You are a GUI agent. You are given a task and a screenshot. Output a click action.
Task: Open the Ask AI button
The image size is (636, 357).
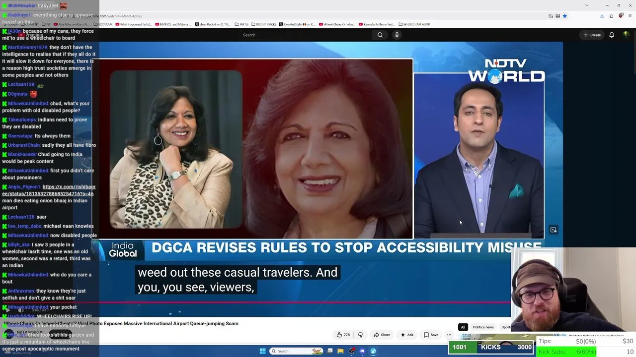coord(407,335)
